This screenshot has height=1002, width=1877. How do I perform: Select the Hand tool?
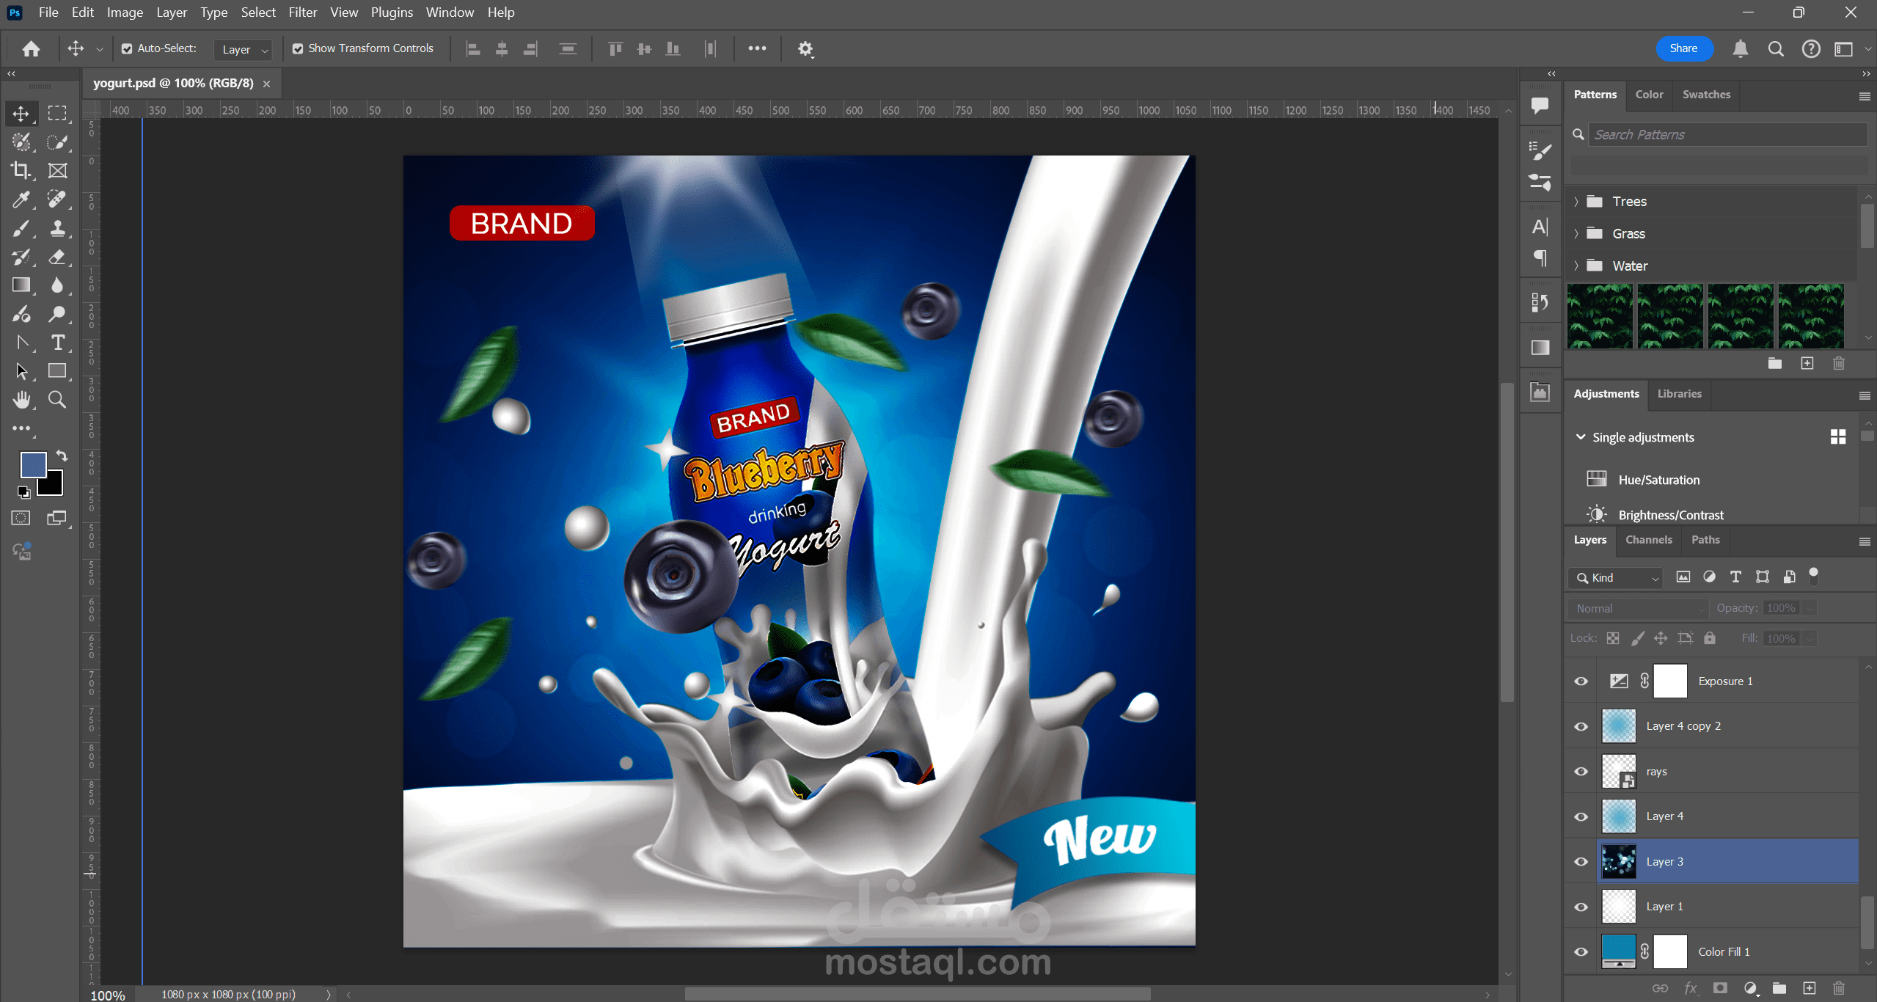tap(21, 400)
